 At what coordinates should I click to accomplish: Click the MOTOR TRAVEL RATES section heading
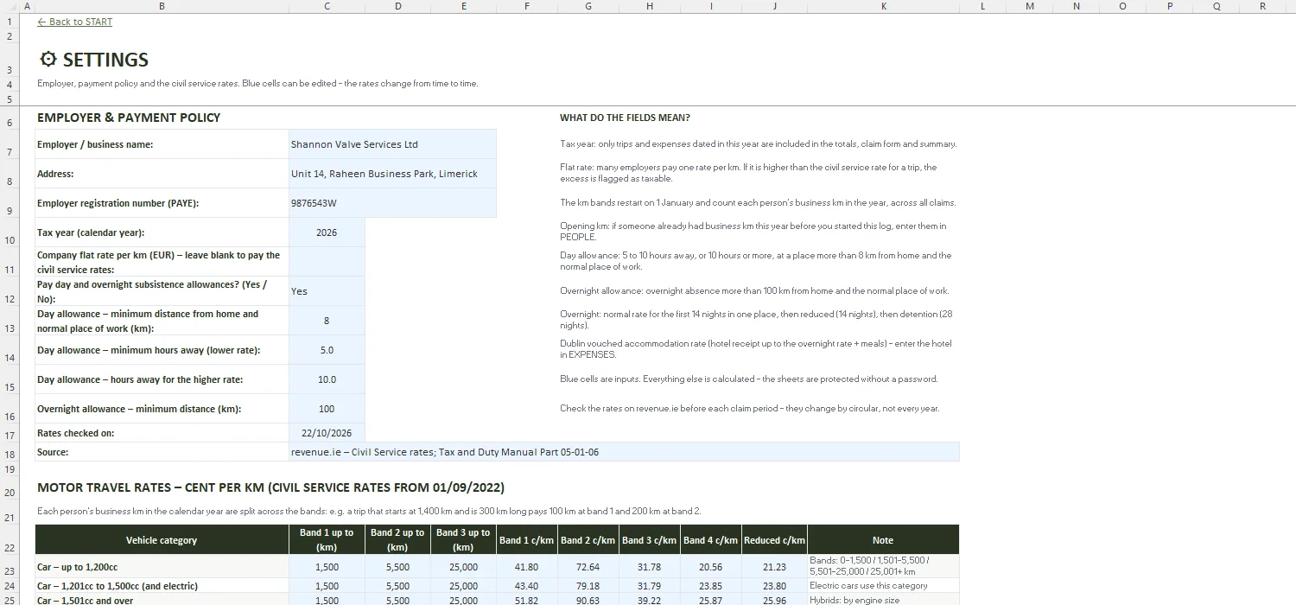pos(270,487)
